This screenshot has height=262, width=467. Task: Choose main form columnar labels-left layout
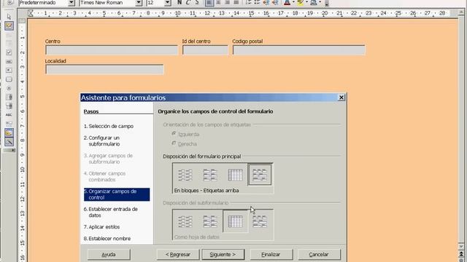[185, 175]
